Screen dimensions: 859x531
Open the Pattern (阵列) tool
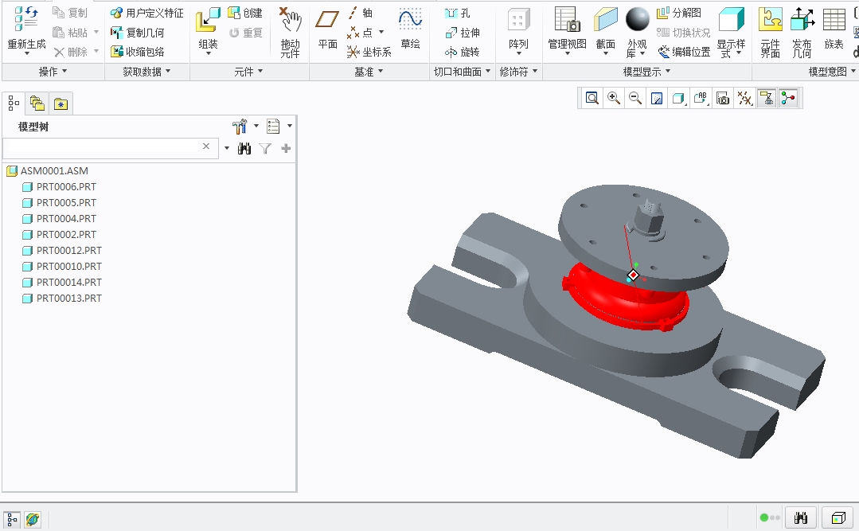[518, 21]
